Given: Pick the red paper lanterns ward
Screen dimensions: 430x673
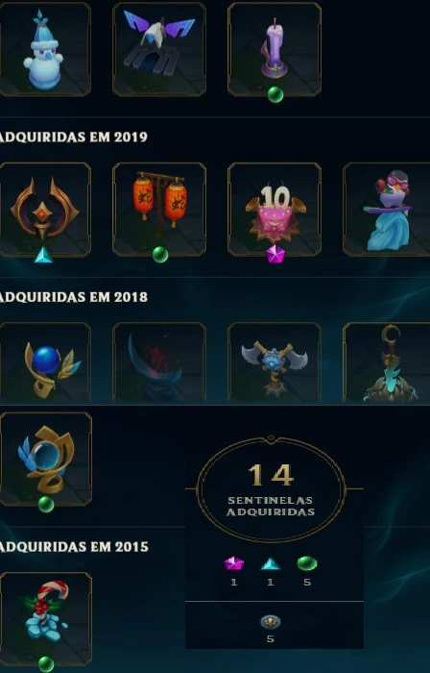Looking at the screenshot, I should [159, 210].
